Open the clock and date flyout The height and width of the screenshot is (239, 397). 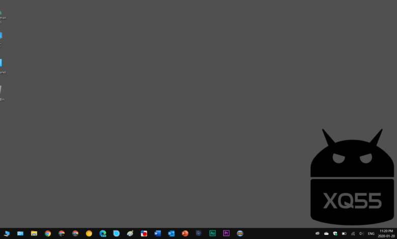click(386, 233)
